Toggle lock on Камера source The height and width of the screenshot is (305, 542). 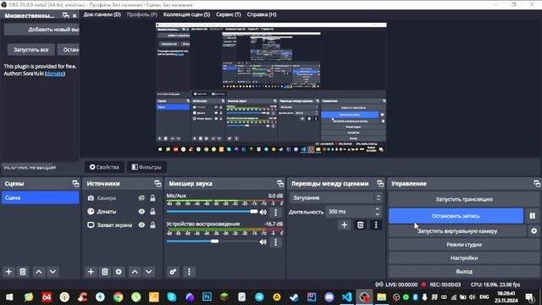coord(152,198)
